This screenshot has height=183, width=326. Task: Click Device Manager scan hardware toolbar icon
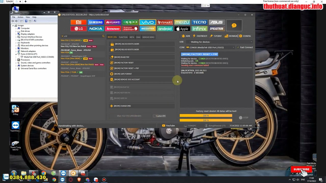pyautogui.click(x=35, y=21)
